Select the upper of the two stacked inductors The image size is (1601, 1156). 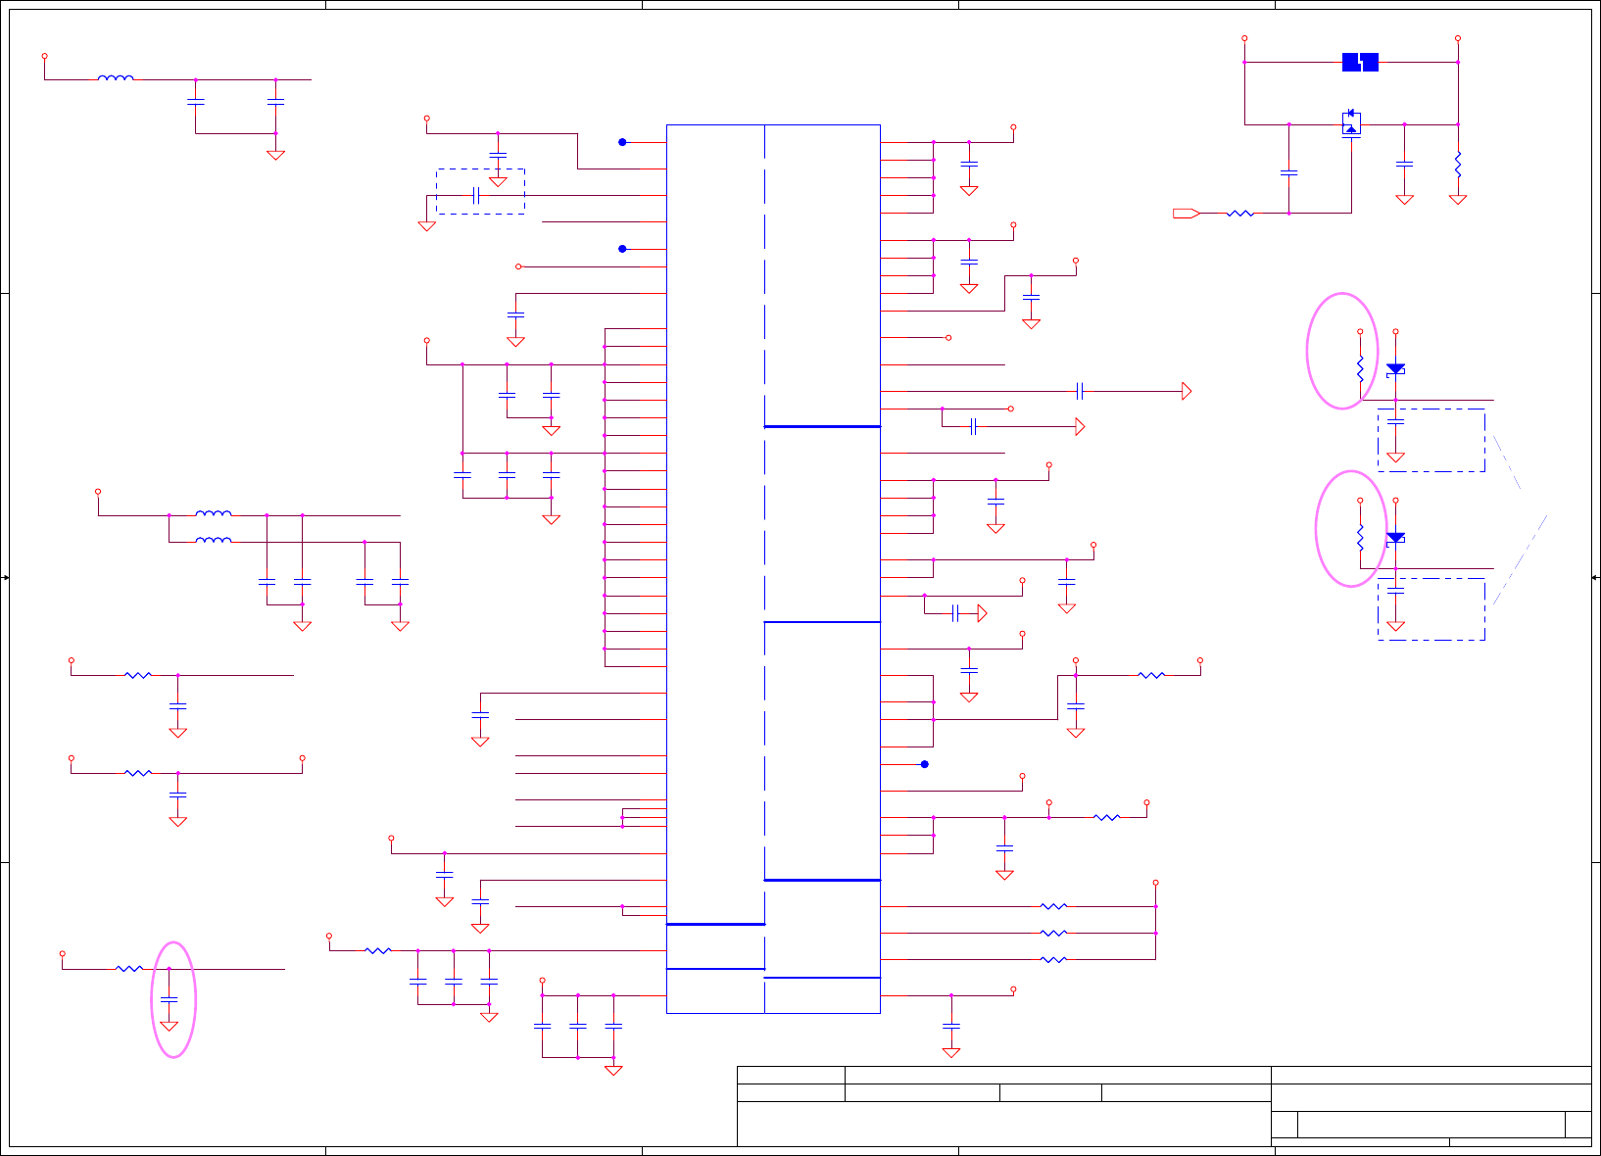(214, 513)
